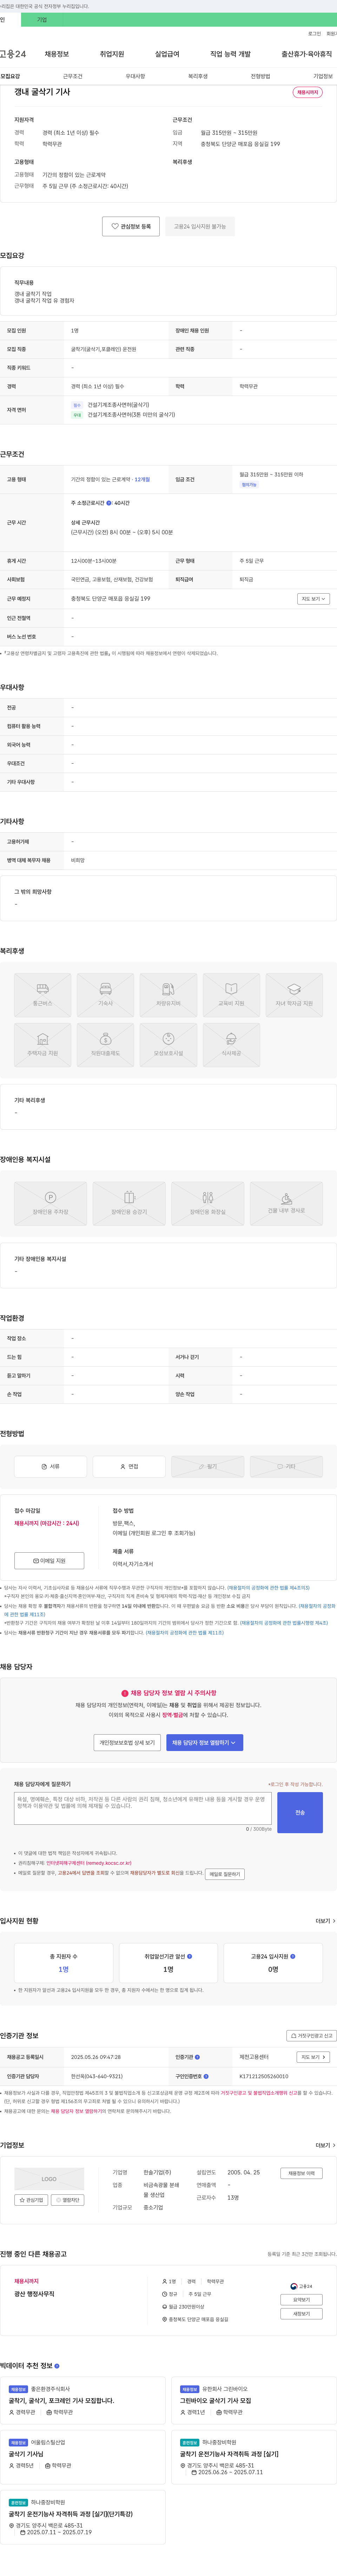Click the 교육비 지원 welfare icon
337x2576 pixels.
tap(231, 995)
